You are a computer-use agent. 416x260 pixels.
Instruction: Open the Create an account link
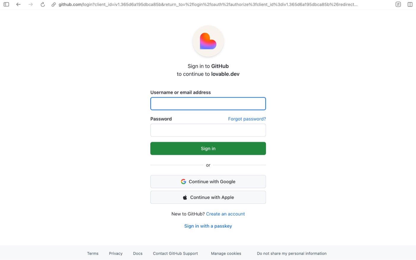click(225, 214)
